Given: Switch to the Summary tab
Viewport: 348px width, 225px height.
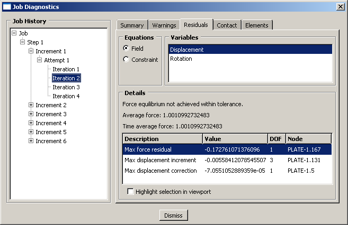Looking at the screenshot, I should click(x=132, y=25).
